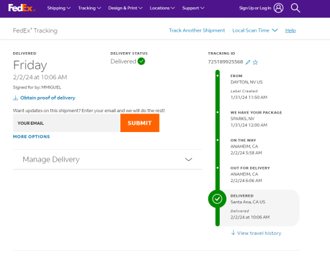Open the Support menu
This screenshot has height=258, width=330.
pyautogui.click(x=193, y=8)
